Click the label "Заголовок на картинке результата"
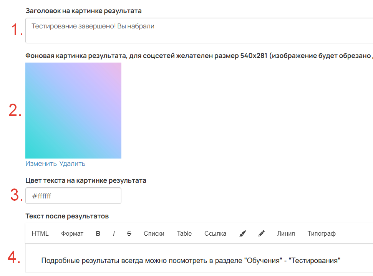The width and height of the screenshot is (373, 276). 83,11
